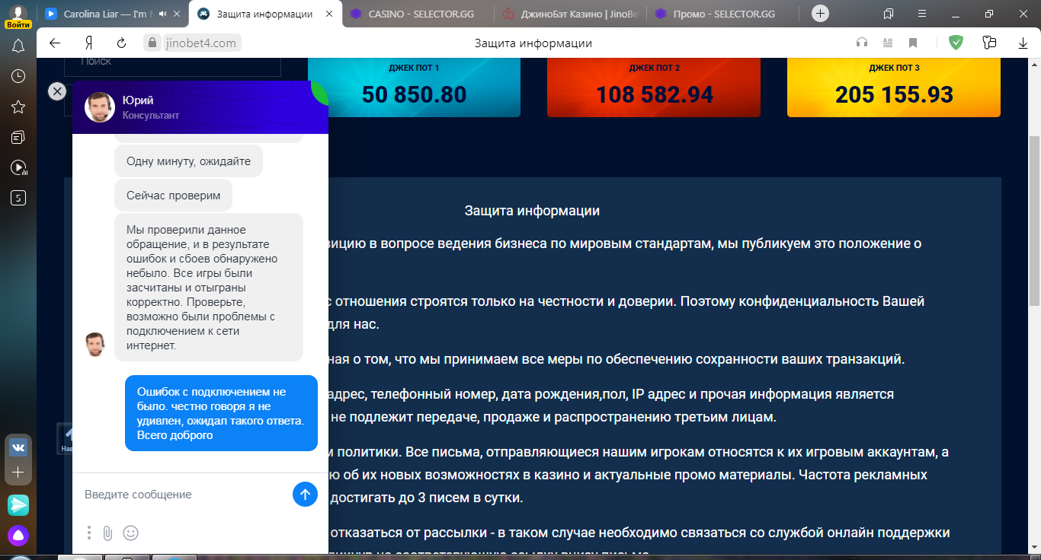
Task: Enter reader mode via the toolbar icon
Action: [x=889, y=43]
